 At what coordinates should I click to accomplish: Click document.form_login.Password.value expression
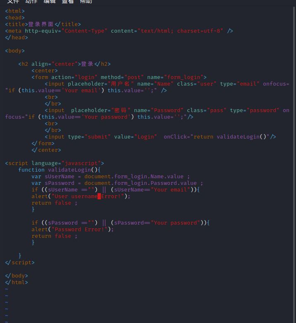click(141, 183)
